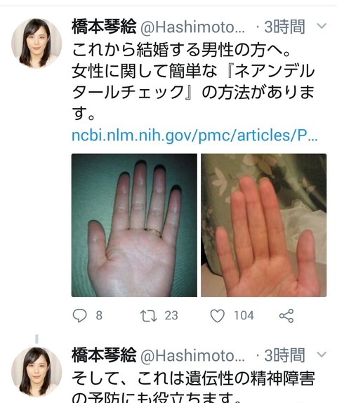Tap the 3時間 timestamp on first tweet
The height and width of the screenshot is (403, 337).
point(284,27)
